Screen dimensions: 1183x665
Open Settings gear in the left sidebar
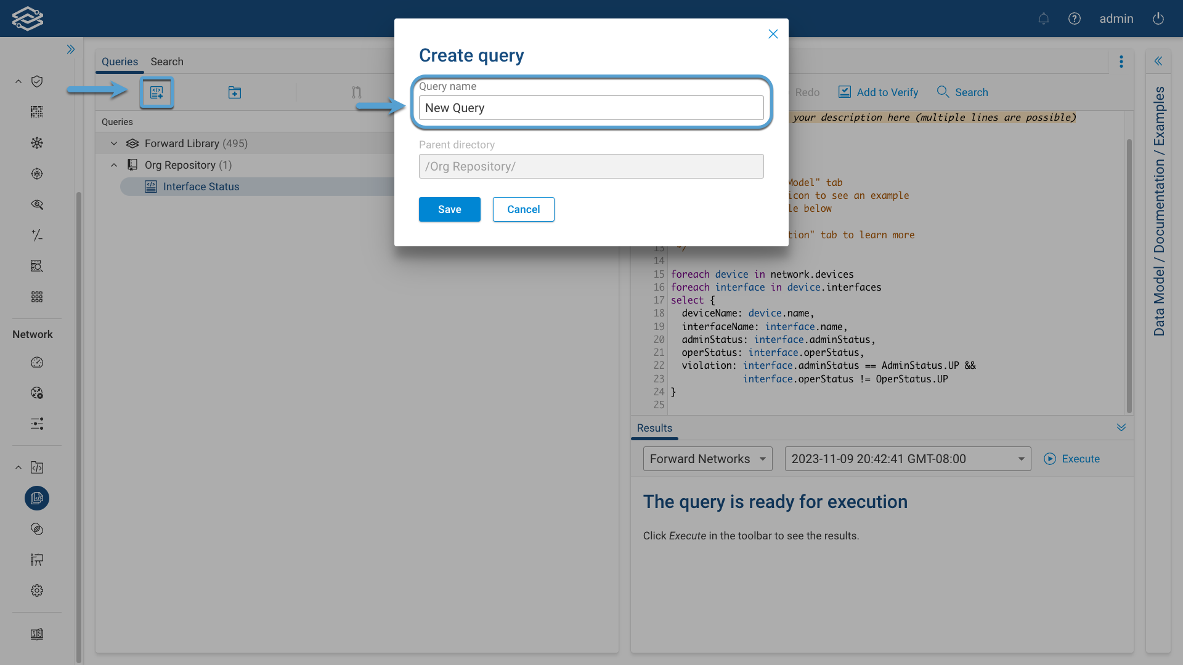pos(37,590)
